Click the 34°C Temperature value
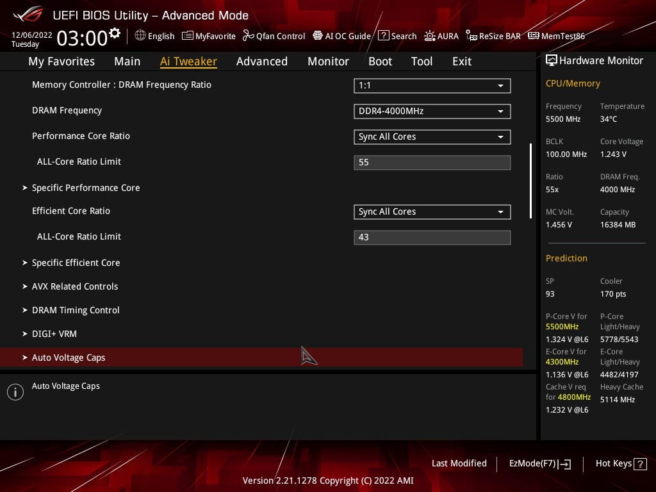656x492 pixels. tap(609, 119)
